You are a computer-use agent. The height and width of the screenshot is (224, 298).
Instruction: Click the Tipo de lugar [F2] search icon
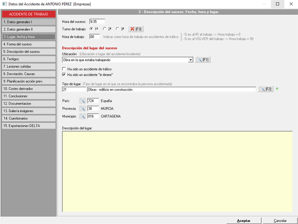(x=265, y=89)
